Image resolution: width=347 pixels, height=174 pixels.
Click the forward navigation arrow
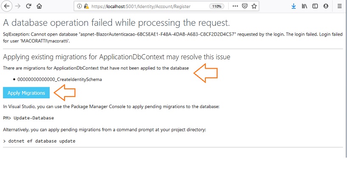point(18,6)
